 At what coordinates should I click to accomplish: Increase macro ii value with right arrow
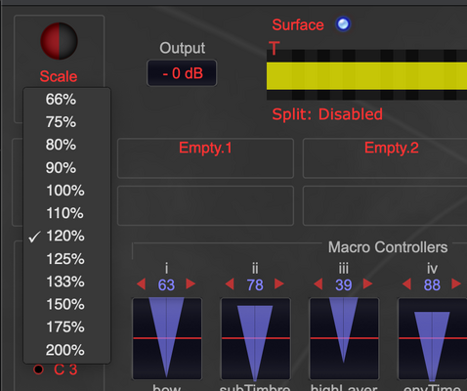pyautogui.click(x=279, y=284)
